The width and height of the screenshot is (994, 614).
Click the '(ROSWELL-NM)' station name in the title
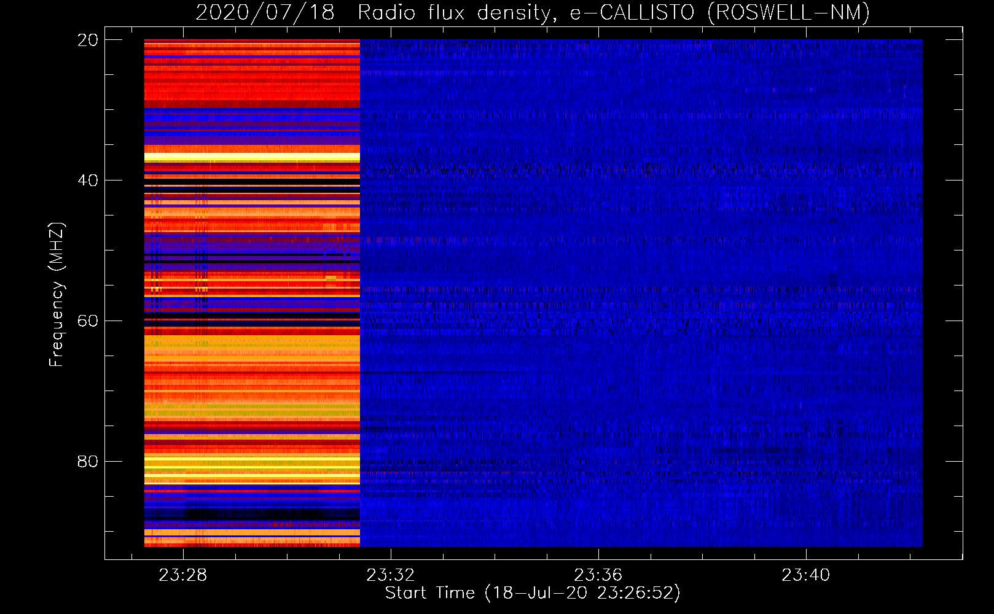click(789, 12)
